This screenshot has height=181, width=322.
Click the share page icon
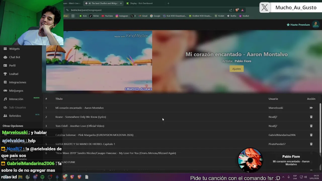tap(231, 10)
